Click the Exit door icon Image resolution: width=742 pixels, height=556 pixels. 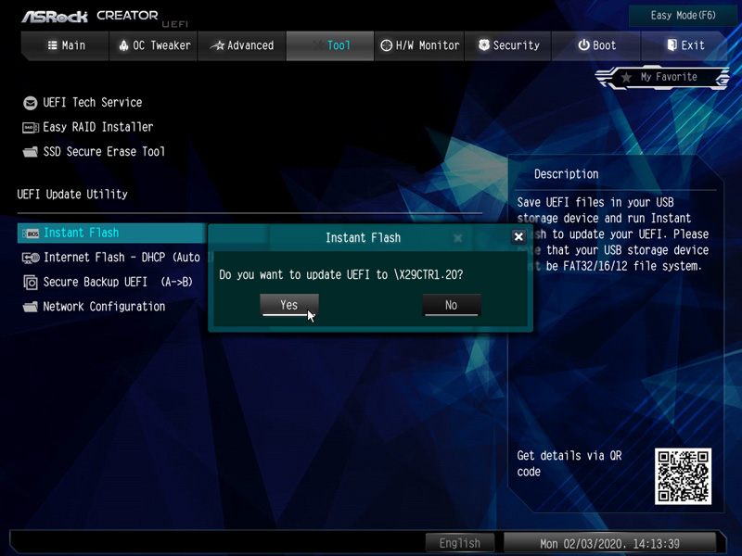[x=672, y=44]
